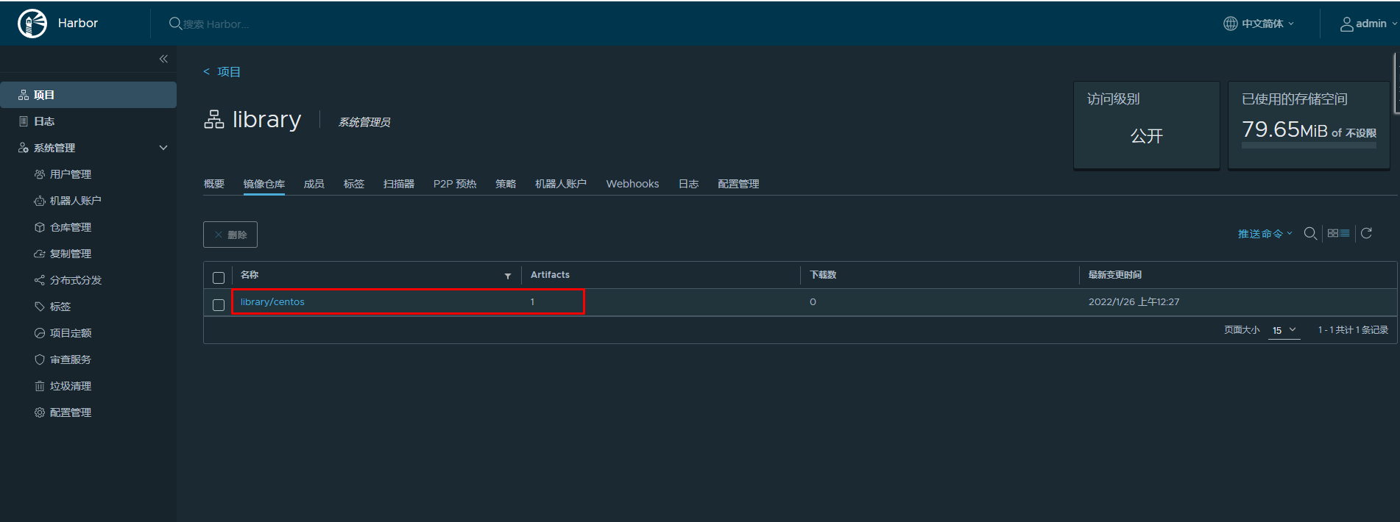Open Robot Accounts (机器人账户) in sidebar

[75, 201]
